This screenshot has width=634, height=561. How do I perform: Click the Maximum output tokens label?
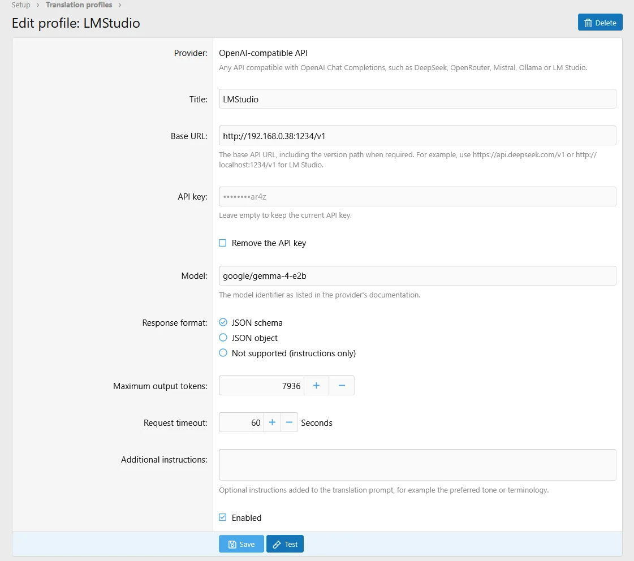pyautogui.click(x=160, y=386)
